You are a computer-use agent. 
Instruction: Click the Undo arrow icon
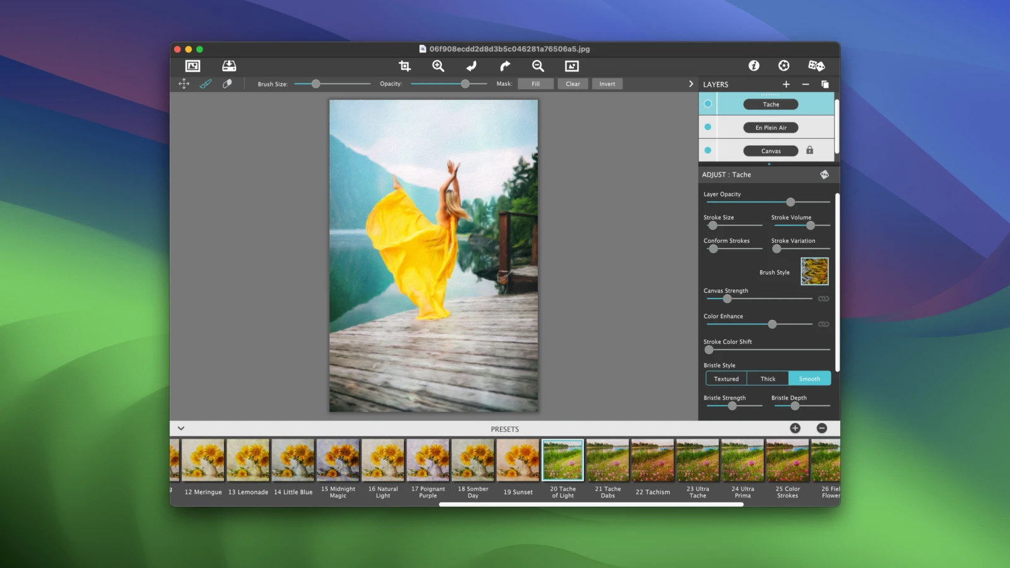tap(471, 66)
